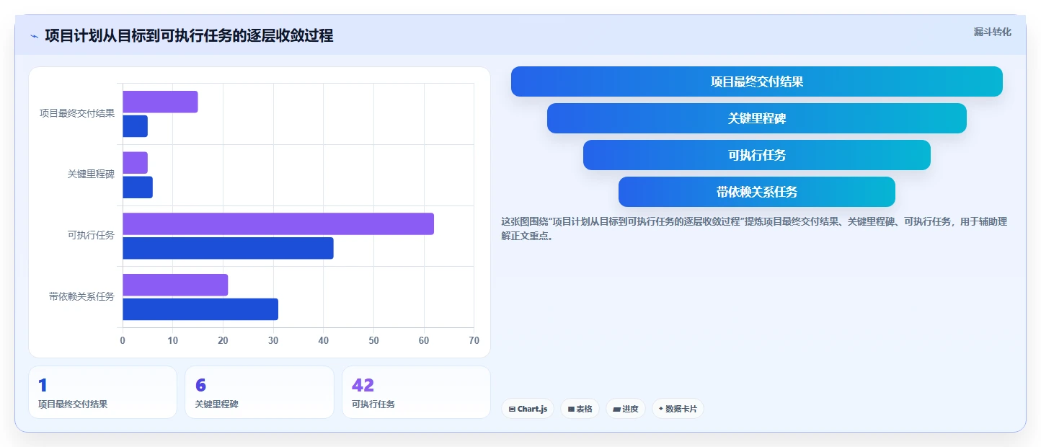
Task: Select the 带依赖关系任务 funnel stage bar
Action: (757, 192)
